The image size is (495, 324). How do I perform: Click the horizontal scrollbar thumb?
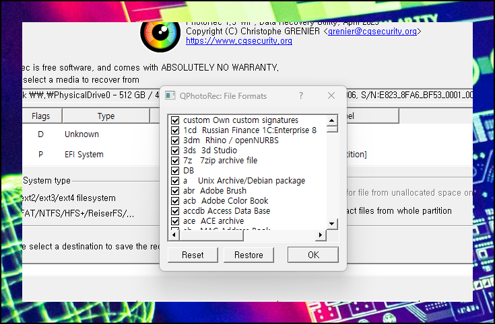211,235
